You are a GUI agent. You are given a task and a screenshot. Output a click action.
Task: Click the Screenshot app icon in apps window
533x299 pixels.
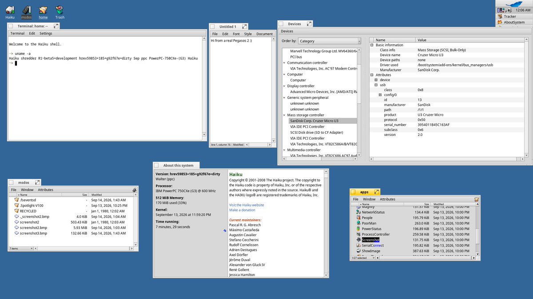click(358, 240)
